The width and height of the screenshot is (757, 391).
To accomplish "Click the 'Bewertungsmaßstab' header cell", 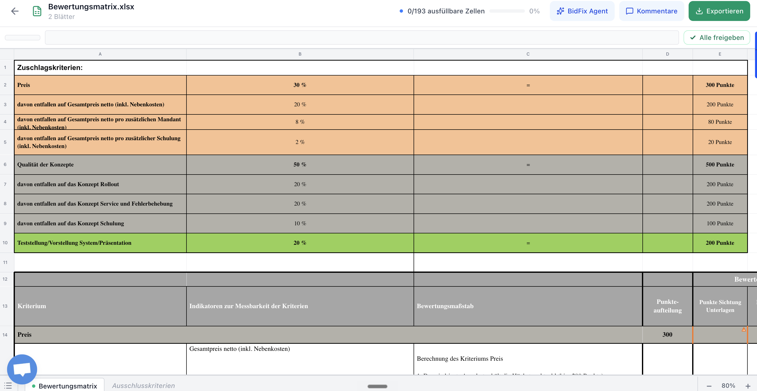I will coord(528,306).
